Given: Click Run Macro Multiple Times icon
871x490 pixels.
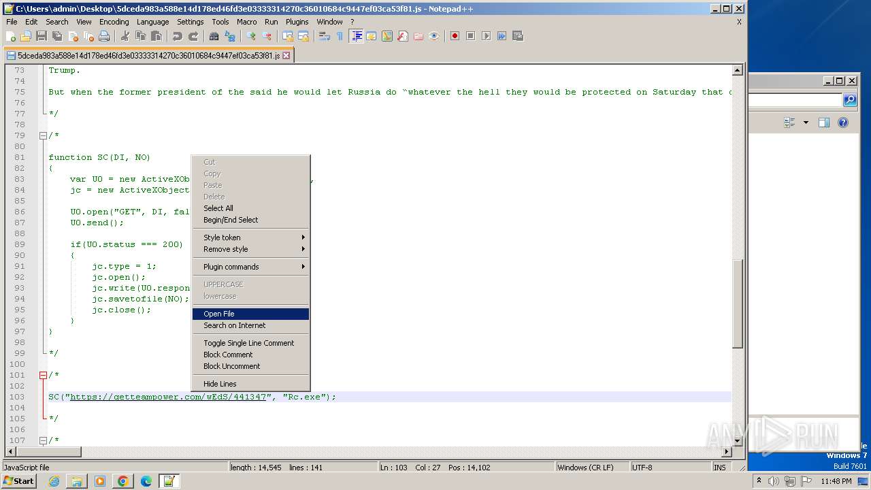Looking at the screenshot, I should 502,36.
